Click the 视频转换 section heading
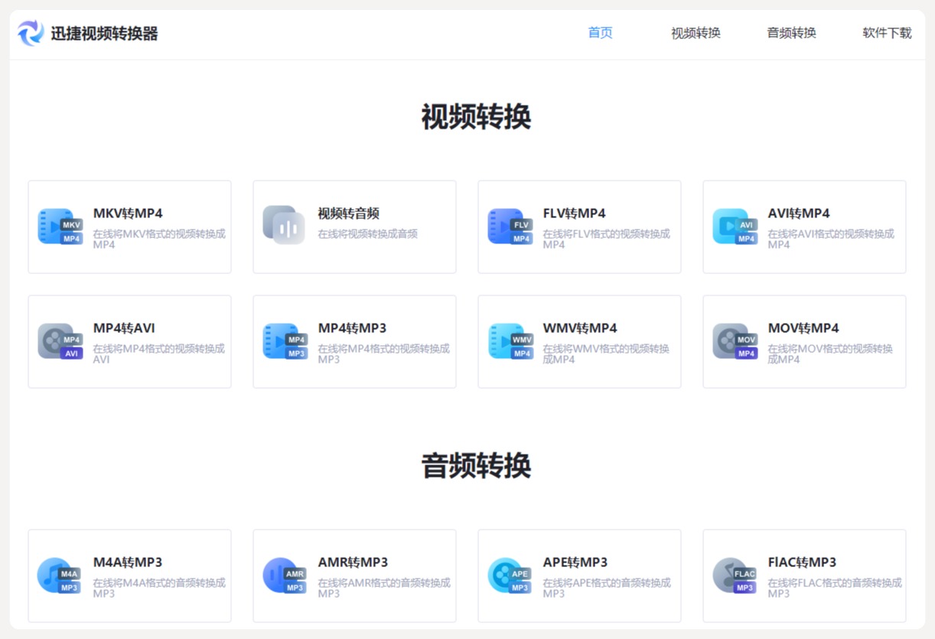 click(x=476, y=118)
